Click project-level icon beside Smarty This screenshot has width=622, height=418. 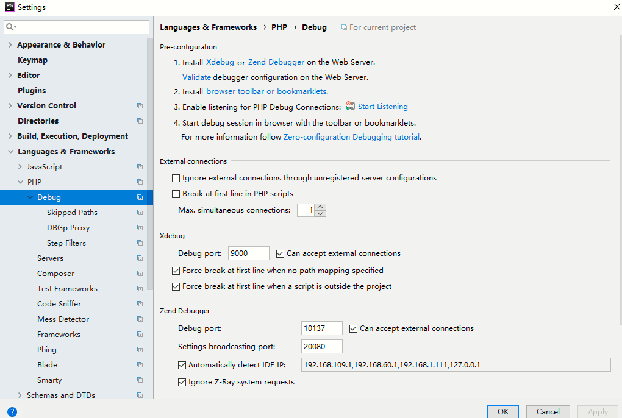(x=140, y=380)
